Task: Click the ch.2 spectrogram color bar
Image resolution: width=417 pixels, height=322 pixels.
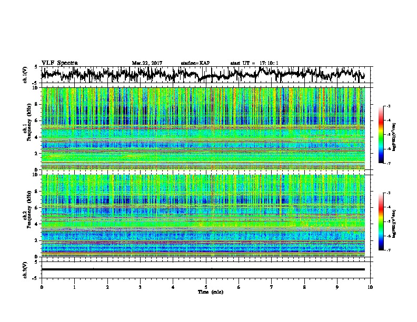Action: click(x=381, y=222)
